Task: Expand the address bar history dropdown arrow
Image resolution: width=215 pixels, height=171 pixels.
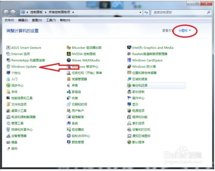Action: [140, 12]
